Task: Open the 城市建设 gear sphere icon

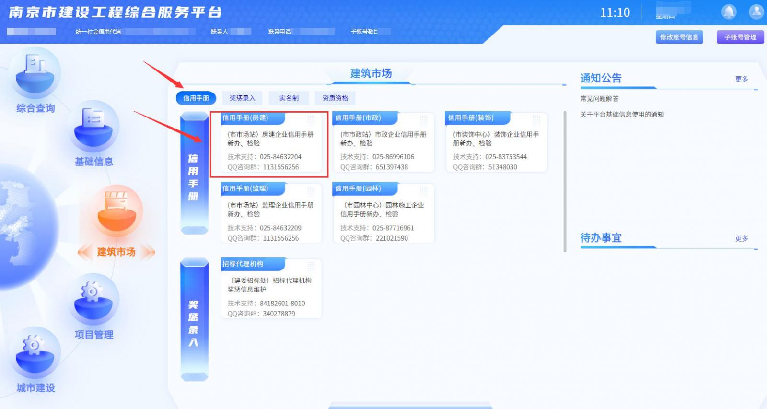Action: (x=35, y=353)
